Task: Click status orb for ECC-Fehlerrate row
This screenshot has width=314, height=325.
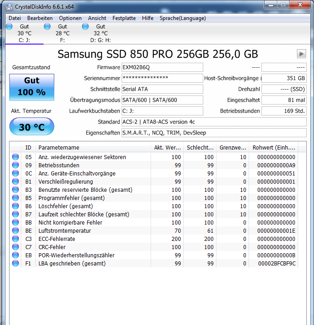Action: click(15, 239)
